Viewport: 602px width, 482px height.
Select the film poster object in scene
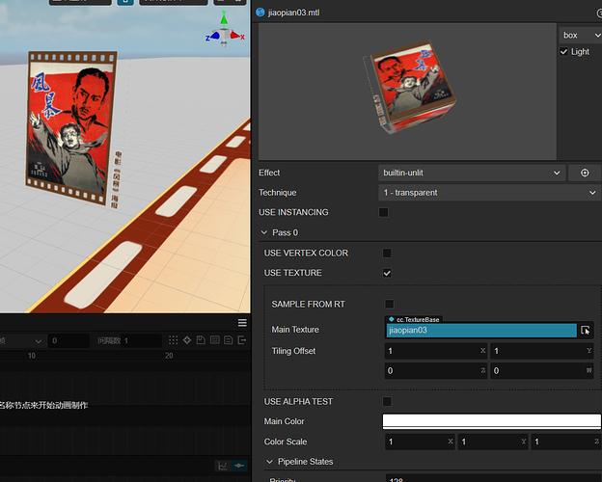pyautogui.click(x=71, y=127)
